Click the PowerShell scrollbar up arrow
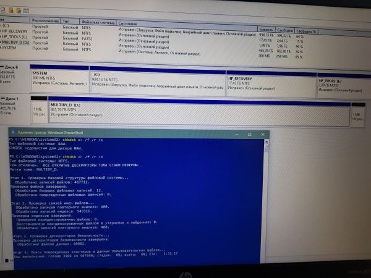Image resolution: width=371 pixels, height=278 pixels. pyautogui.click(x=267, y=143)
